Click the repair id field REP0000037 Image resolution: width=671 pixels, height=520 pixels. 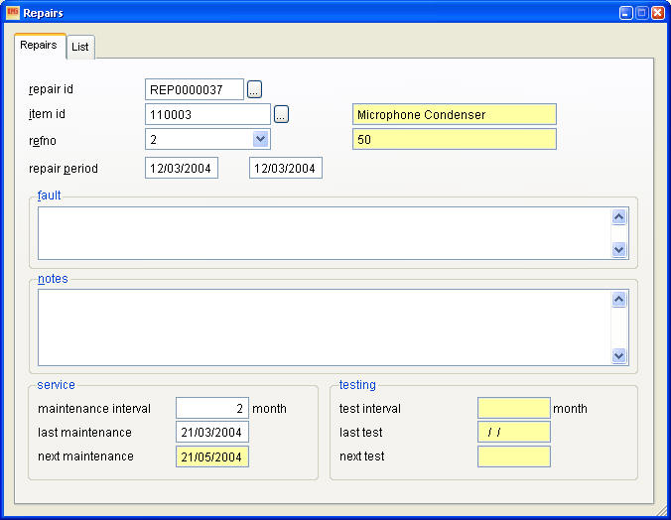195,89
